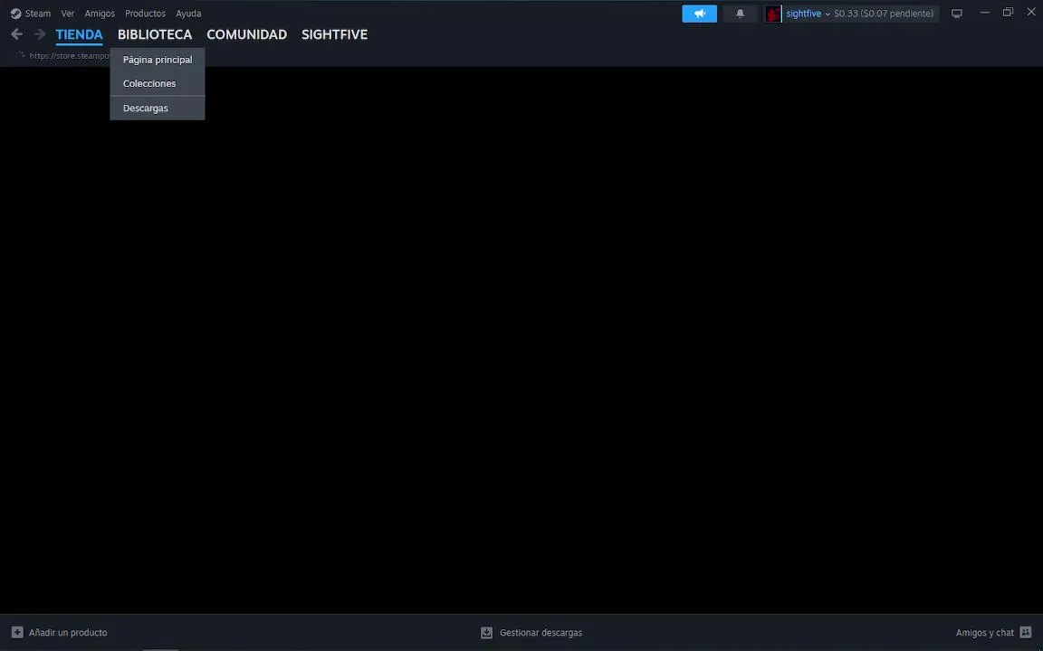
Task: Switch to the TIENDA tab
Action: pos(79,34)
